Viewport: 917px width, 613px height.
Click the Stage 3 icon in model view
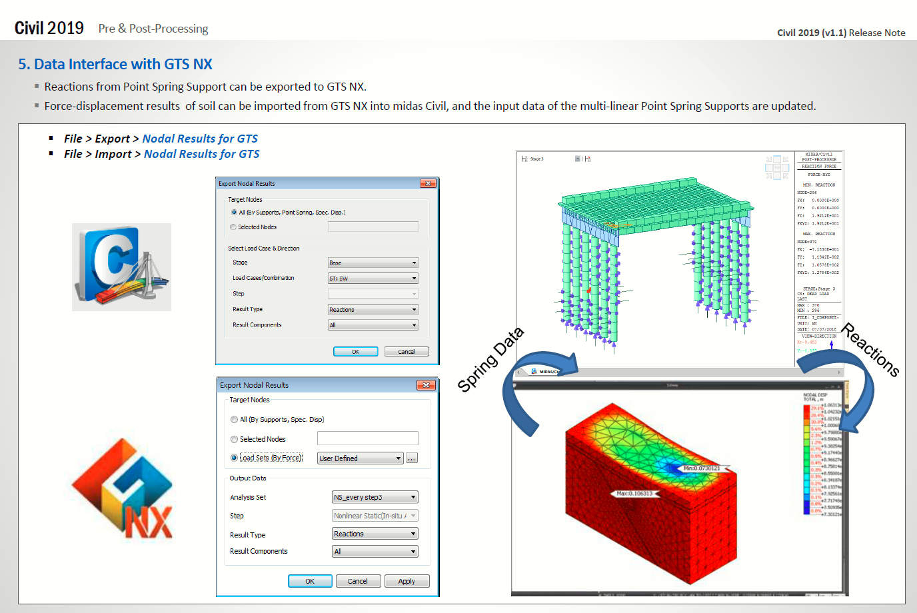524,159
